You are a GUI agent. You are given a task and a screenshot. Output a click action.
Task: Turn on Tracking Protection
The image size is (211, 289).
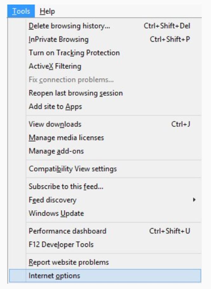74,53
